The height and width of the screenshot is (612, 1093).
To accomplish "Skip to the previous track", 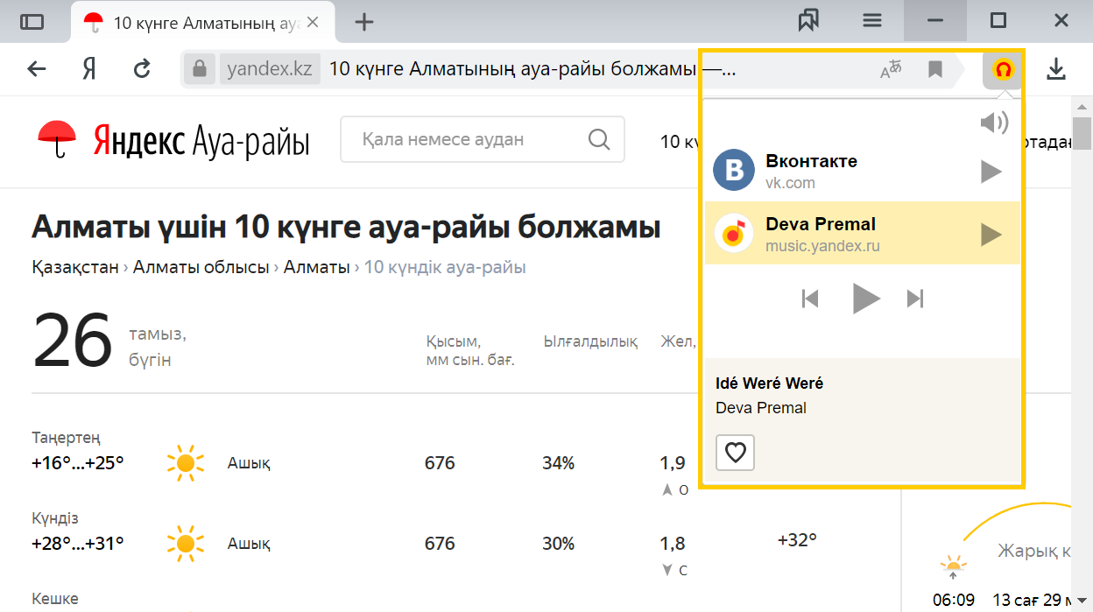I will (810, 299).
